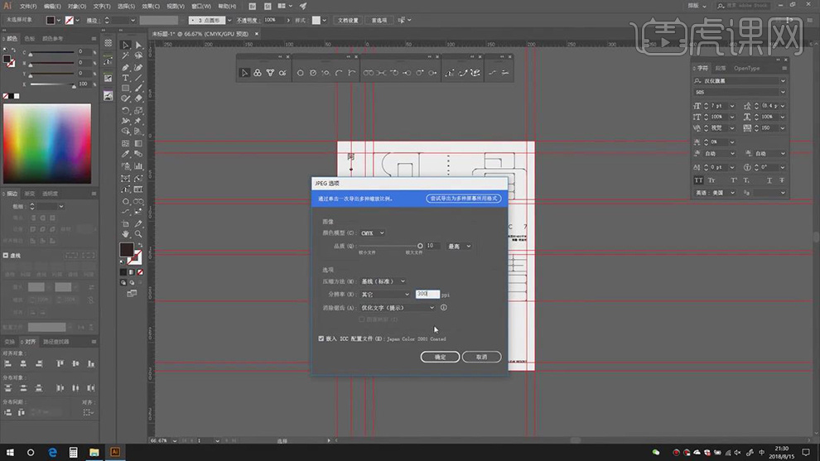Toggle All Caps (TT) in Character panel
The image size is (820, 461).
click(698, 180)
